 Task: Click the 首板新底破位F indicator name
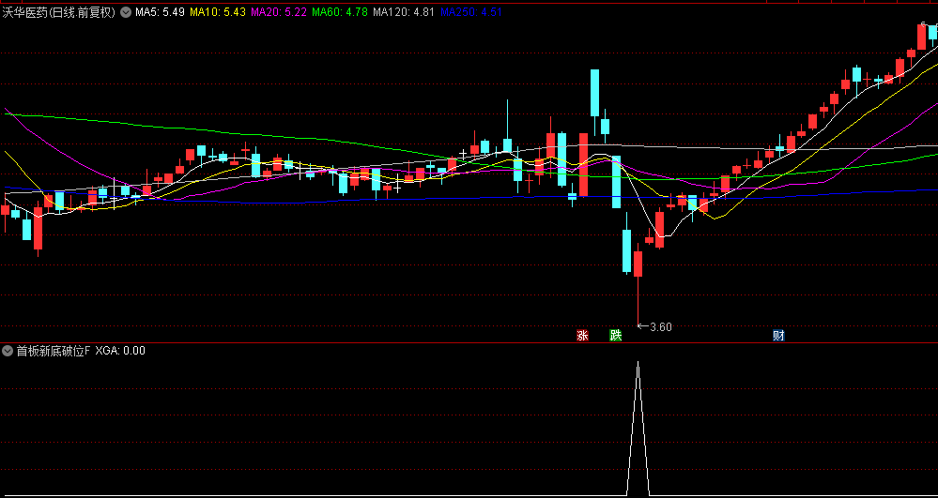point(54,351)
